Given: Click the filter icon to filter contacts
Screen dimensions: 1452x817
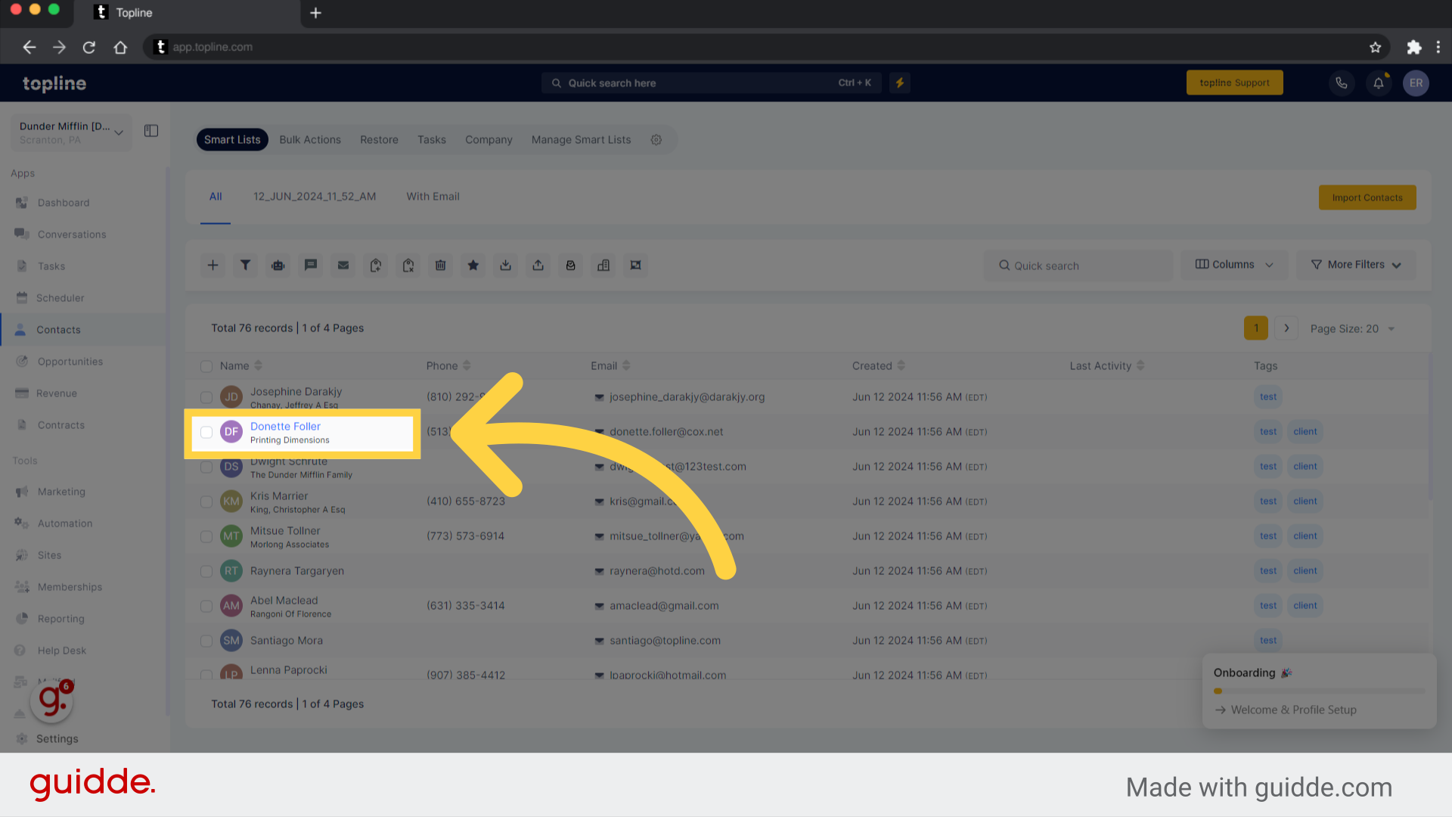Looking at the screenshot, I should [x=245, y=264].
